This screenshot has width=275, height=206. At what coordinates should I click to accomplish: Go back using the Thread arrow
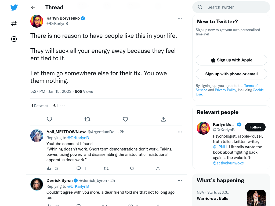point(33,7)
